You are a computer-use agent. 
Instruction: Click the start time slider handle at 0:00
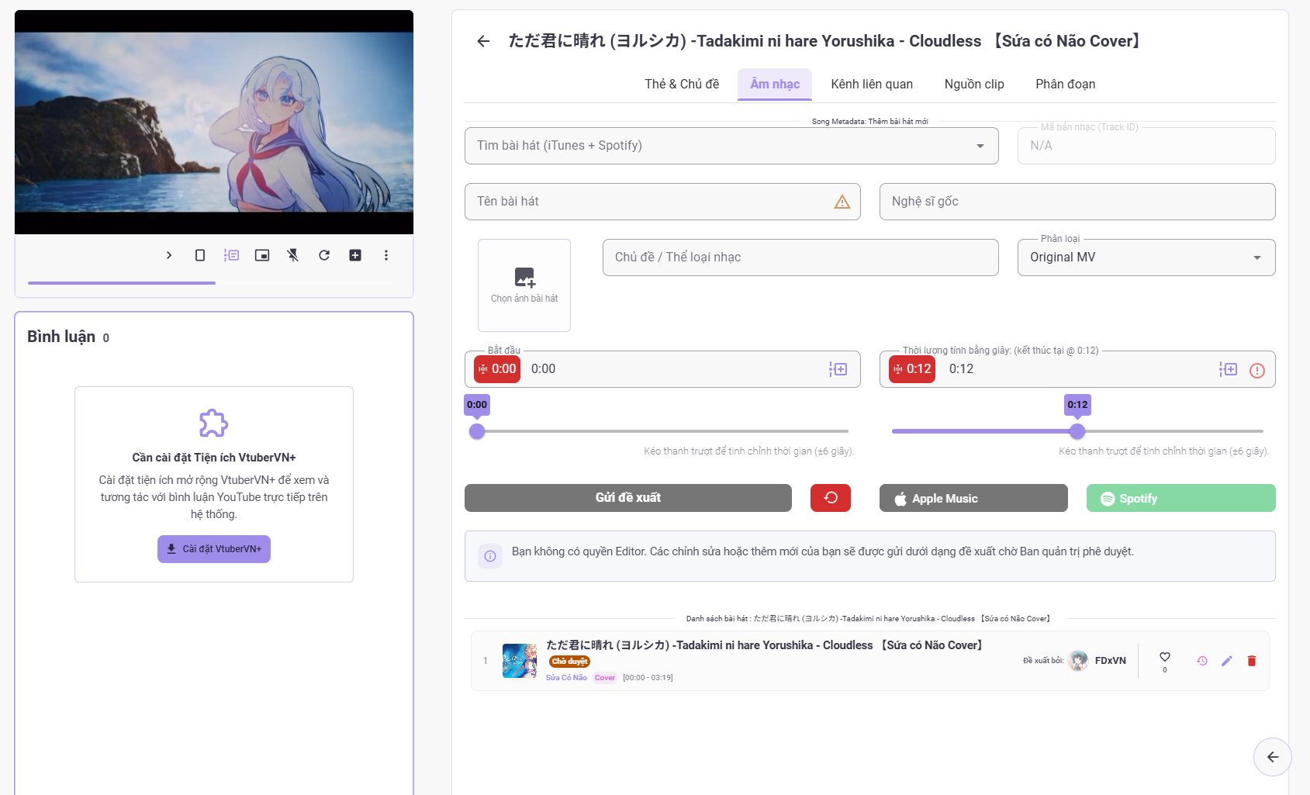point(477,431)
